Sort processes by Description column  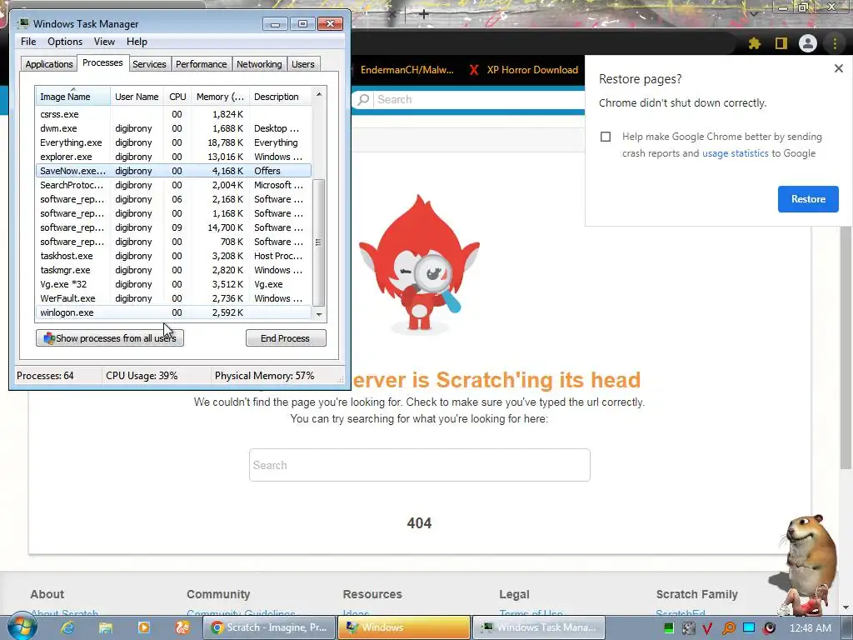pos(281,97)
